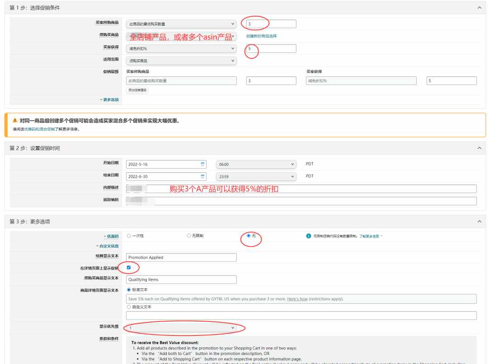Viewport: 488px width, 364px height.
Task: Click the promotion tier quantity field
Action: click(x=271, y=80)
